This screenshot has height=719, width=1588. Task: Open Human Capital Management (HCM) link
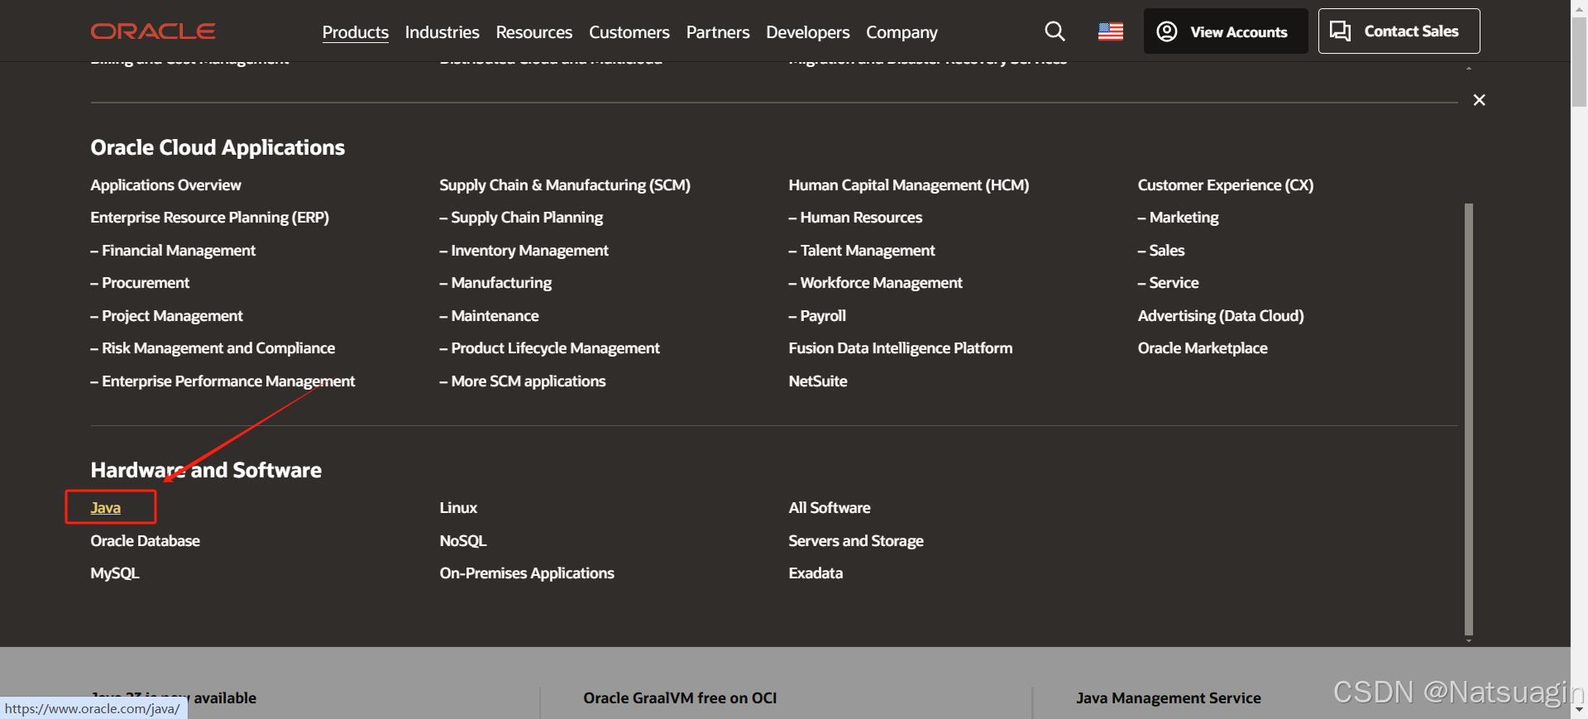coord(909,185)
